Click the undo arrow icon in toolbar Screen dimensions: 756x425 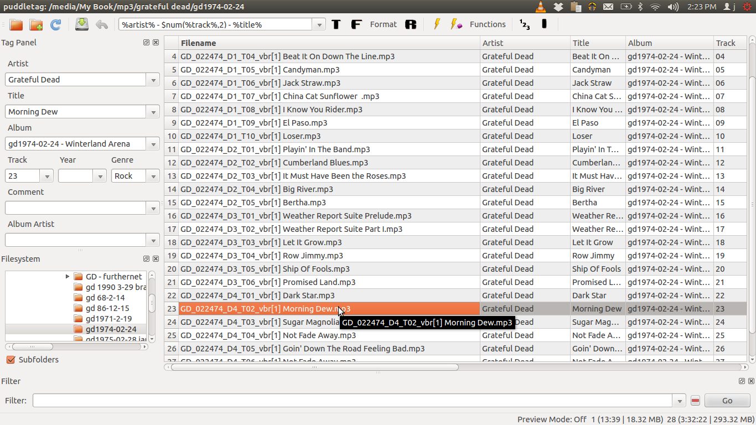point(101,24)
